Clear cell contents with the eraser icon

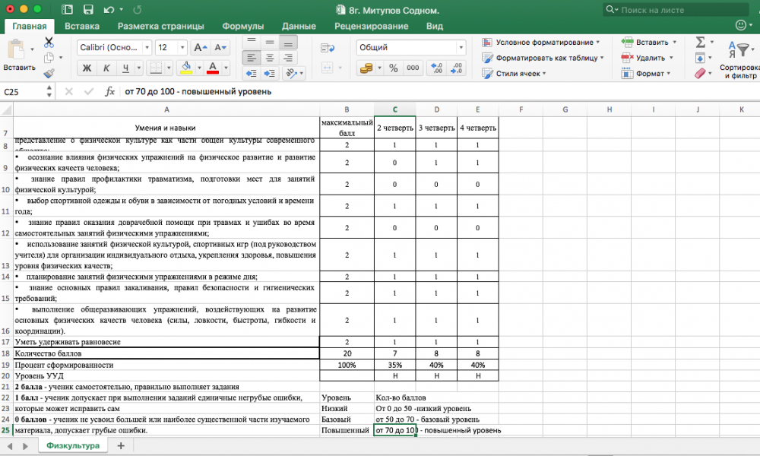[x=700, y=74]
